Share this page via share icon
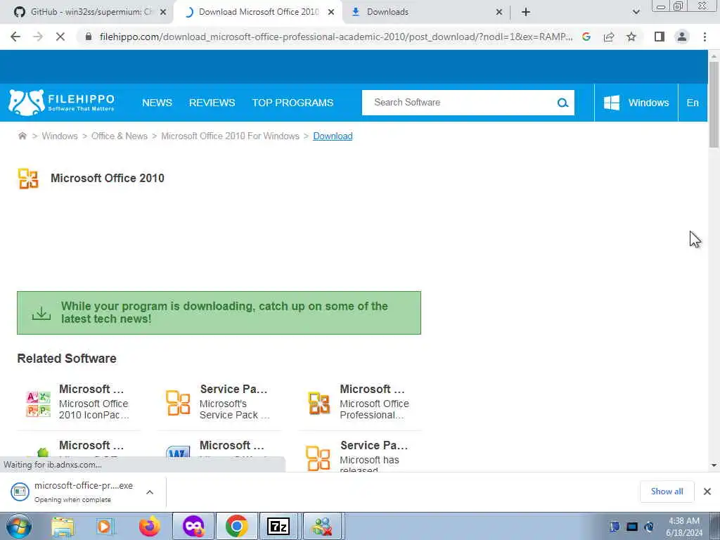Image resolution: width=720 pixels, height=540 pixels. coord(609,37)
